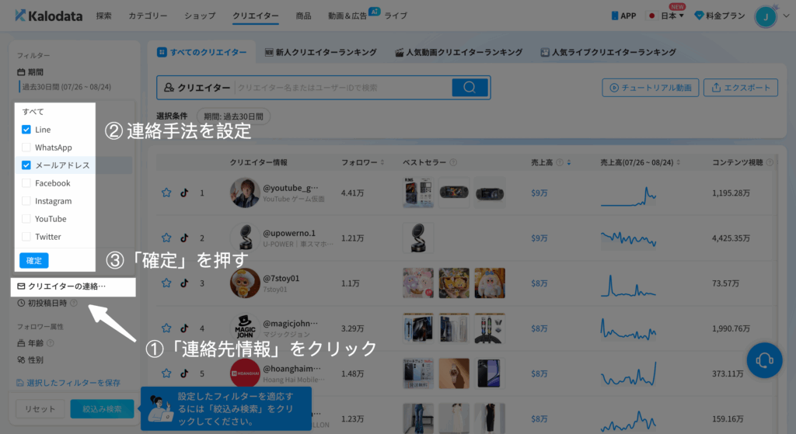Click the エクスポート button

click(x=741, y=88)
